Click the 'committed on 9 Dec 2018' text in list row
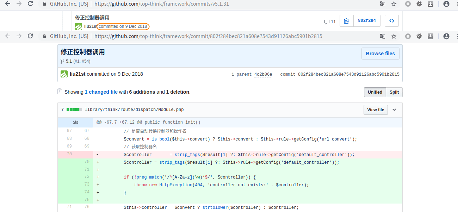The width and height of the screenshot is (458, 212). click(123, 26)
